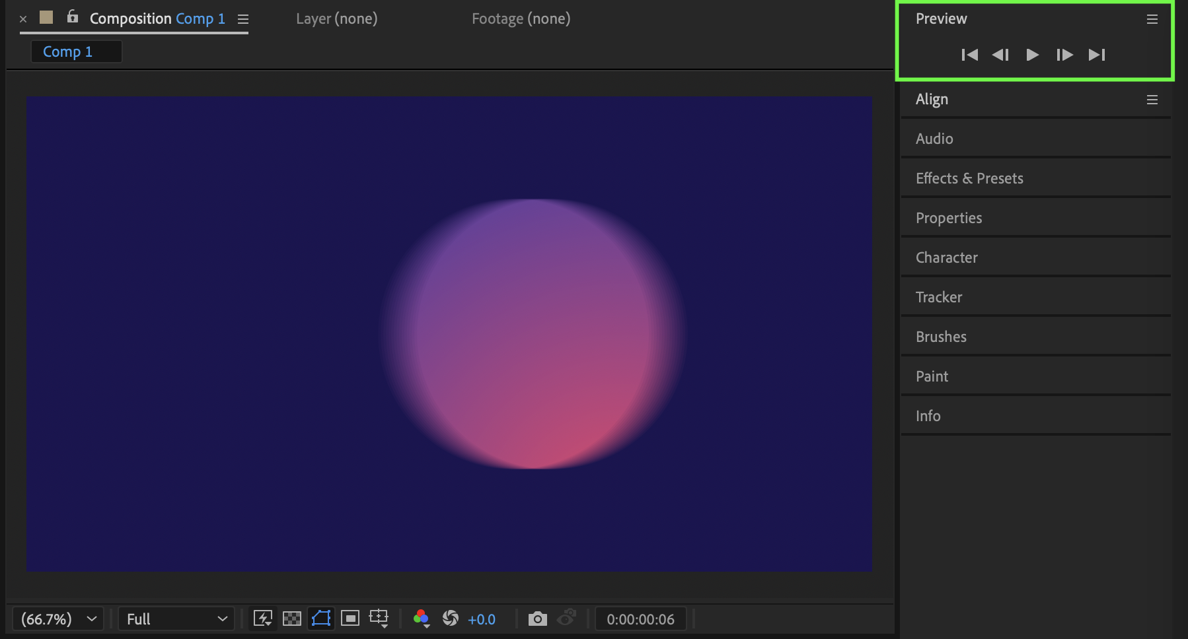Click the +0.0 exposure value
Viewport: 1188px width, 639px height.
point(482,619)
